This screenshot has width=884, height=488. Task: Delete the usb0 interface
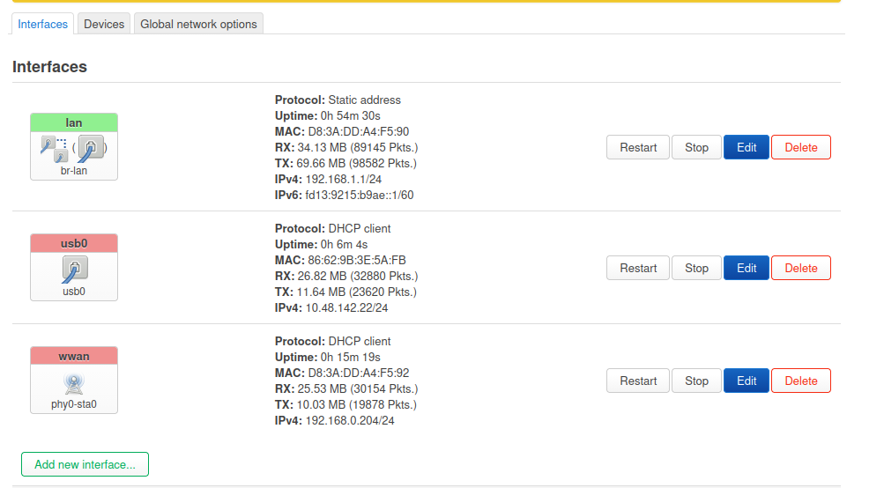pos(800,268)
